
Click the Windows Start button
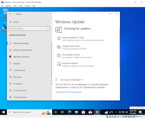tap(3, 112)
